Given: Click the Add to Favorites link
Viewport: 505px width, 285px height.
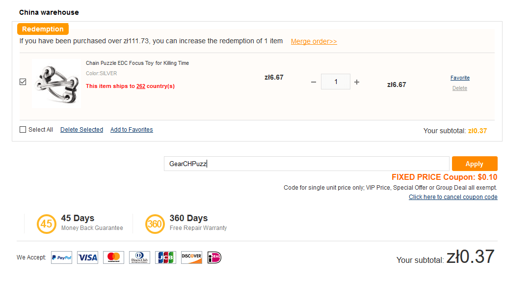Looking at the screenshot, I should 132,130.
